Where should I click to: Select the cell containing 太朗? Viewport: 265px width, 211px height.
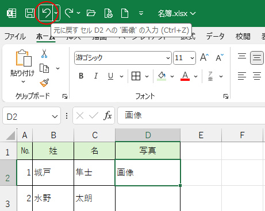[x=94, y=198]
